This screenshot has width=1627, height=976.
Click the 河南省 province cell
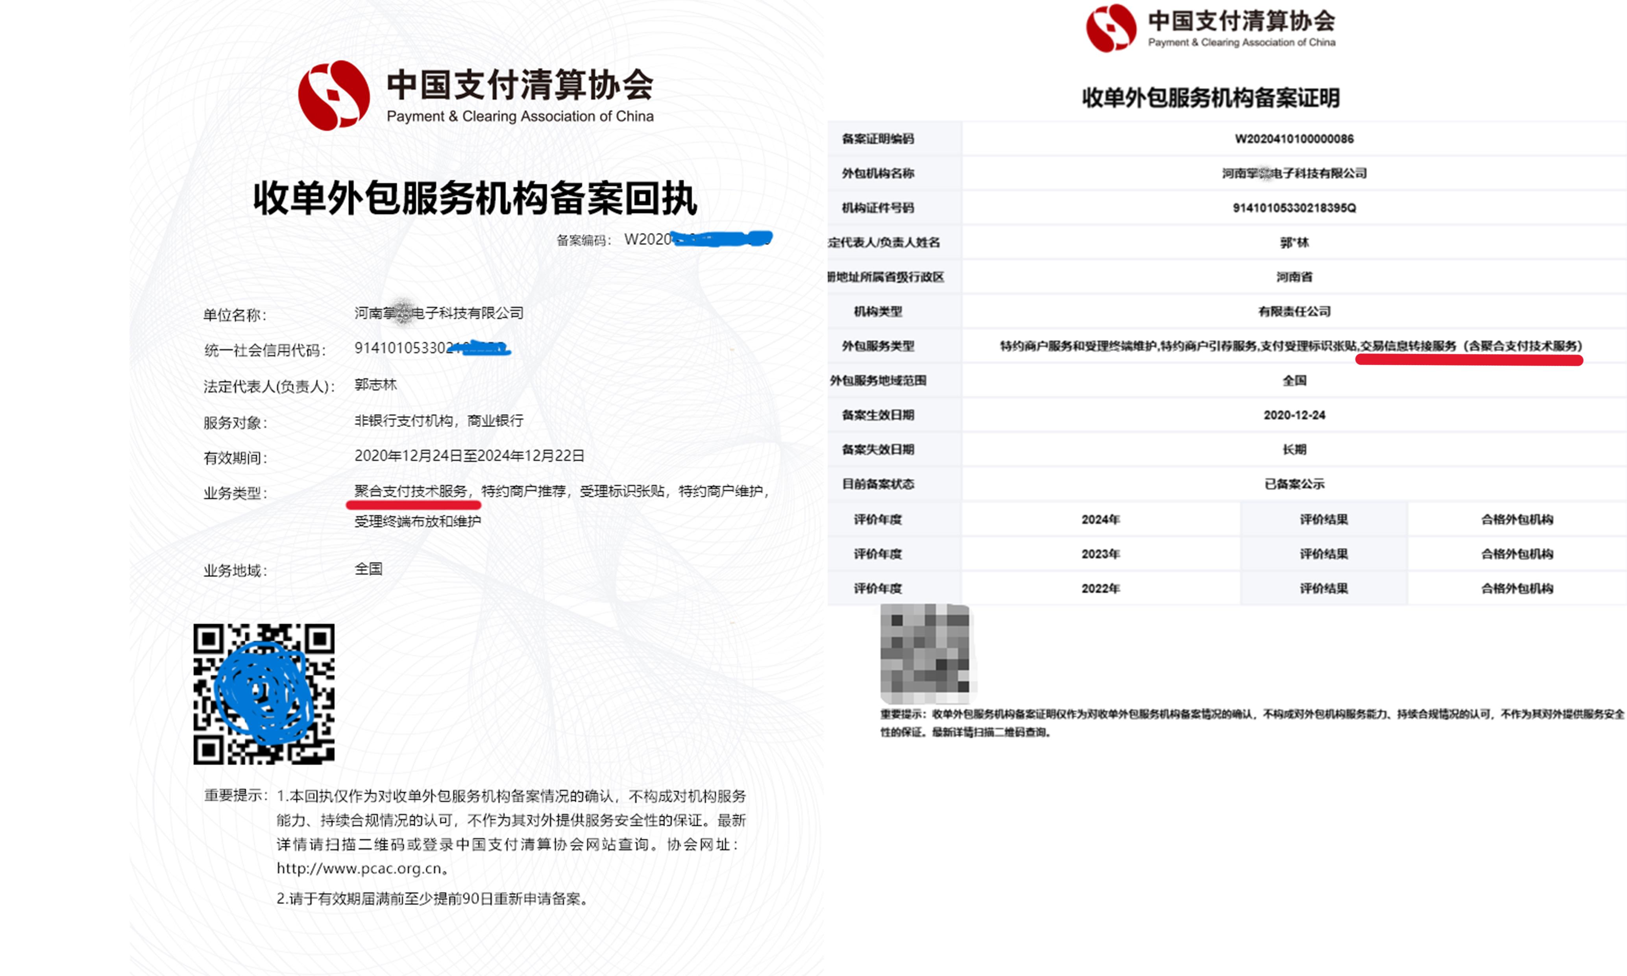tap(1294, 277)
